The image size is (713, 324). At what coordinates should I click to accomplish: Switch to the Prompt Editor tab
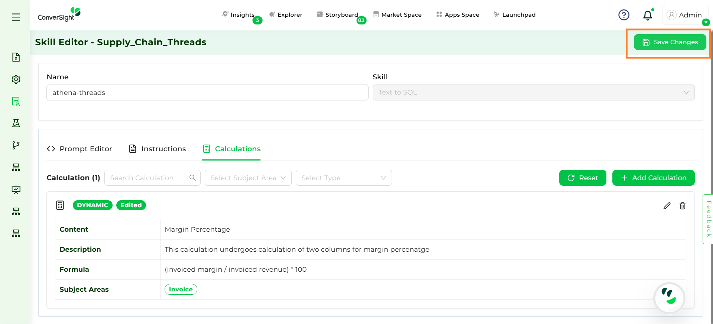pos(80,149)
